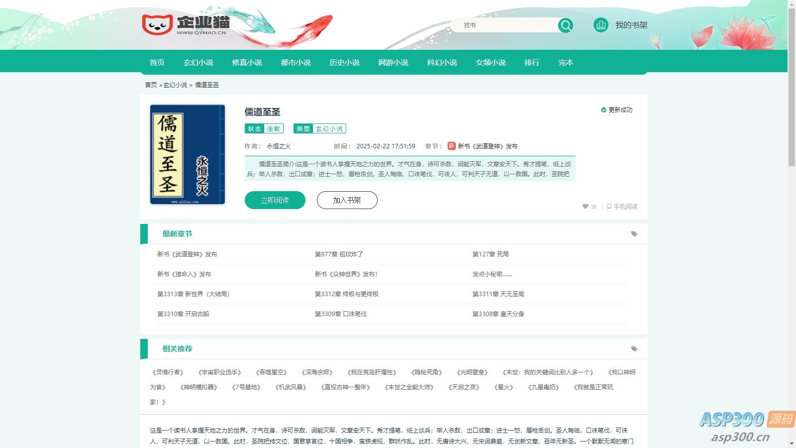
Task: Open chapter 第3308章 皇天分身
Action: coord(498,314)
